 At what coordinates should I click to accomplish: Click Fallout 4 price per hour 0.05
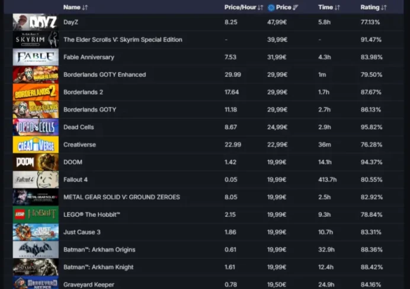point(231,180)
